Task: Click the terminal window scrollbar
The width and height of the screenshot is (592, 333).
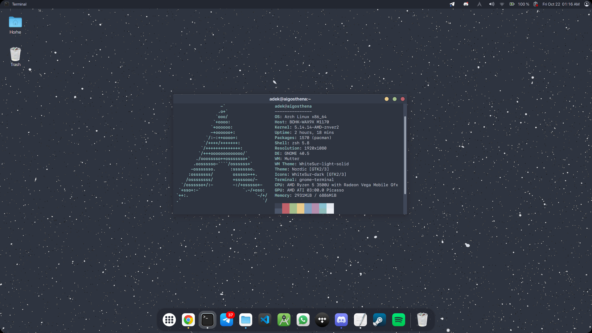Action: click(405, 155)
